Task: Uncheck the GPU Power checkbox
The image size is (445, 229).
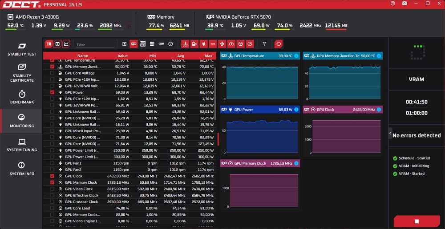Action: point(52,92)
